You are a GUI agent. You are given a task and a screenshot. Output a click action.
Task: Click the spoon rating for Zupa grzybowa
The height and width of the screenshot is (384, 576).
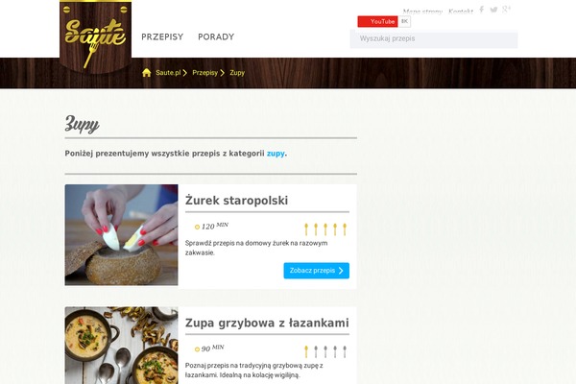click(x=325, y=351)
